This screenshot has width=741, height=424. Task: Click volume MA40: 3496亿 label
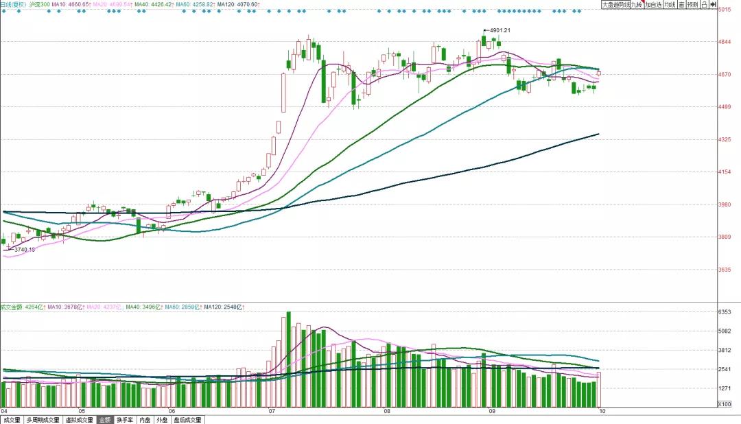pos(143,307)
